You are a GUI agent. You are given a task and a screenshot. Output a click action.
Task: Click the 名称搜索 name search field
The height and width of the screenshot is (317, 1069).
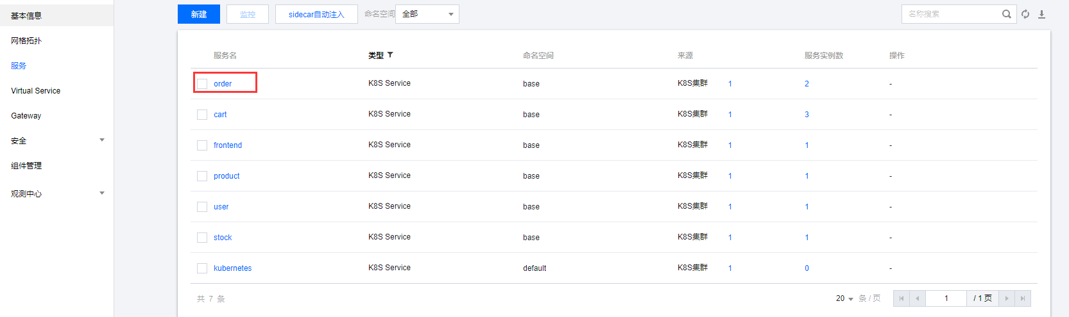[951, 14]
